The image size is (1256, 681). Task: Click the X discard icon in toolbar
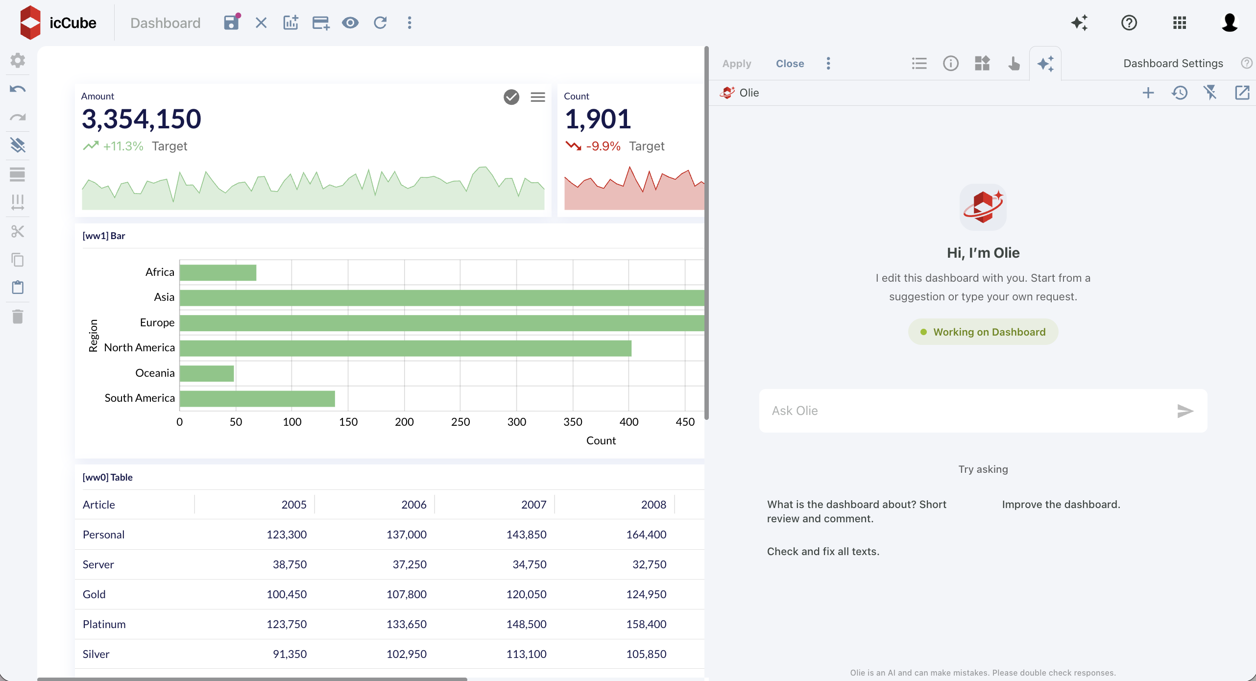261,23
